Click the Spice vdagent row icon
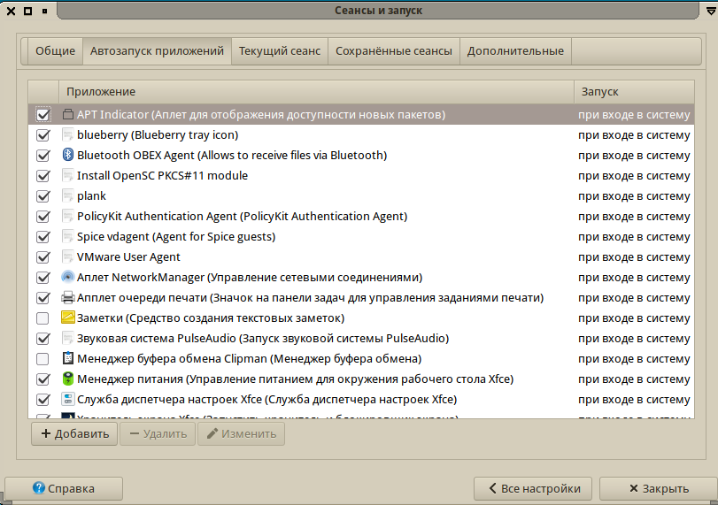This screenshot has width=718, height=505. tap(68, 236)
